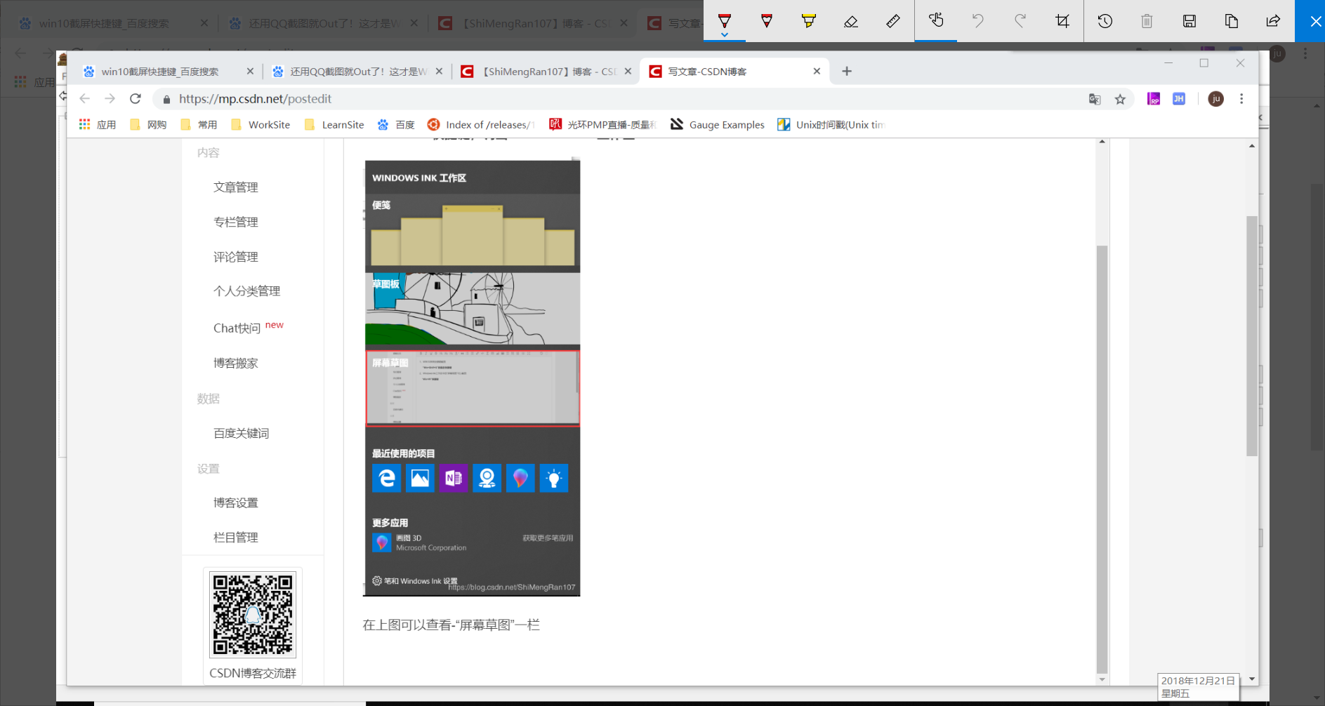Select the pencil tool

click(x=767, y=20)
